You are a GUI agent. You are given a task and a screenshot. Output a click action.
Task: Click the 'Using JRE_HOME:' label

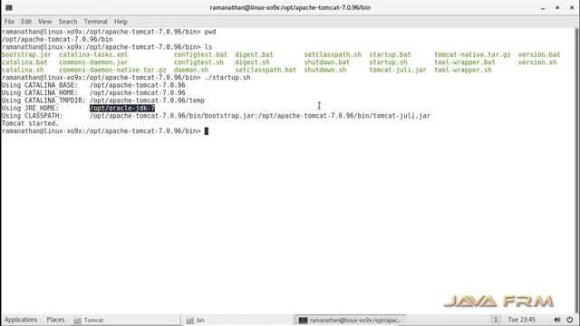[30, 108]
